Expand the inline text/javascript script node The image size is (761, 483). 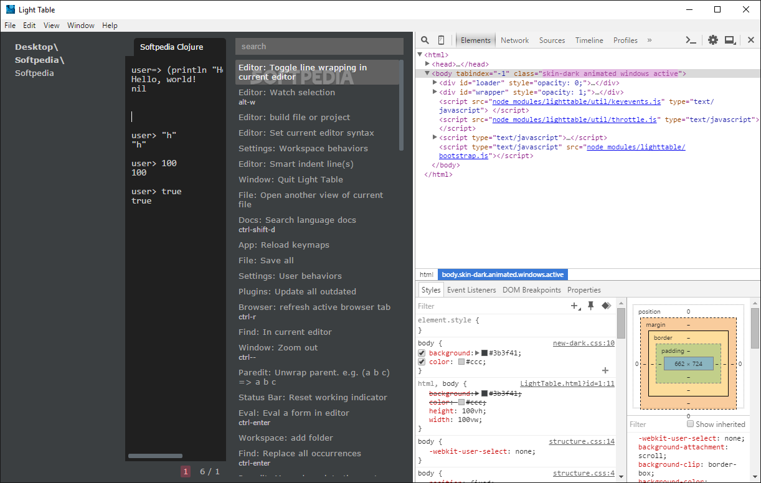pyautogui.click(x=435, y=138)
